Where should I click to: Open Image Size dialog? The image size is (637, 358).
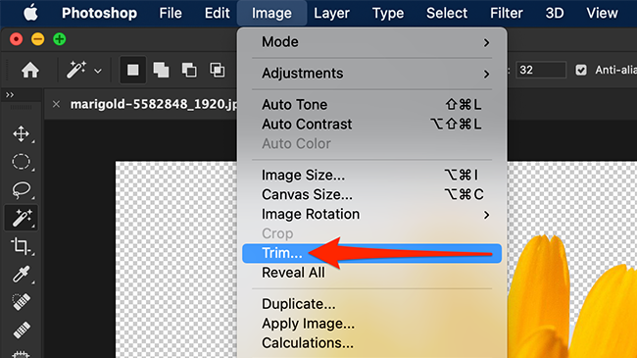point(371,175)
